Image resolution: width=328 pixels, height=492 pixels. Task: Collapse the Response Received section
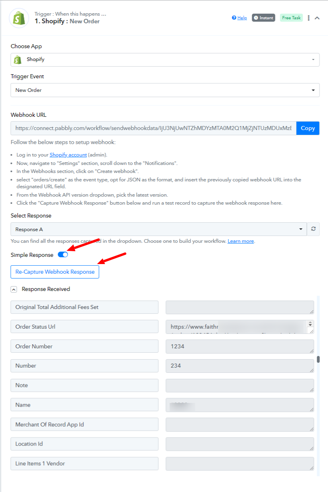[14, 289]
